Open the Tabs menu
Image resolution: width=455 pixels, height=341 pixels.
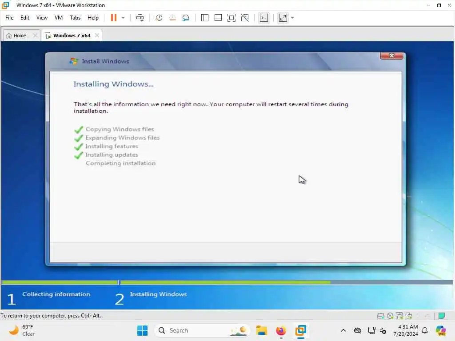(x=75, y=18)
